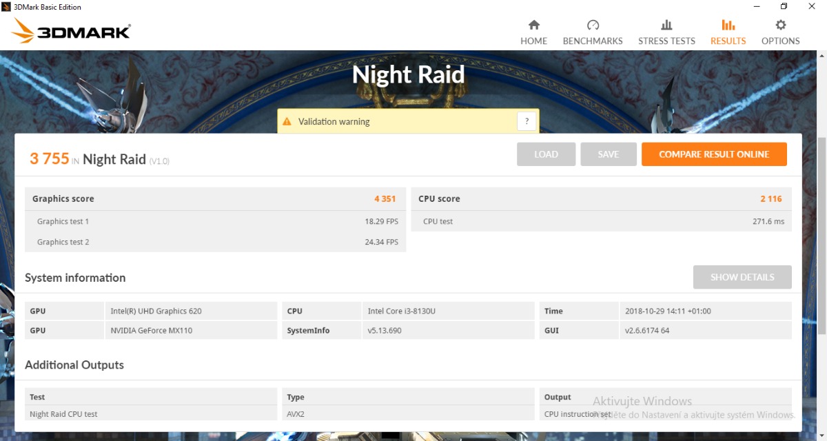
Task: Select the Results bar chart icon
Action: 728,25
